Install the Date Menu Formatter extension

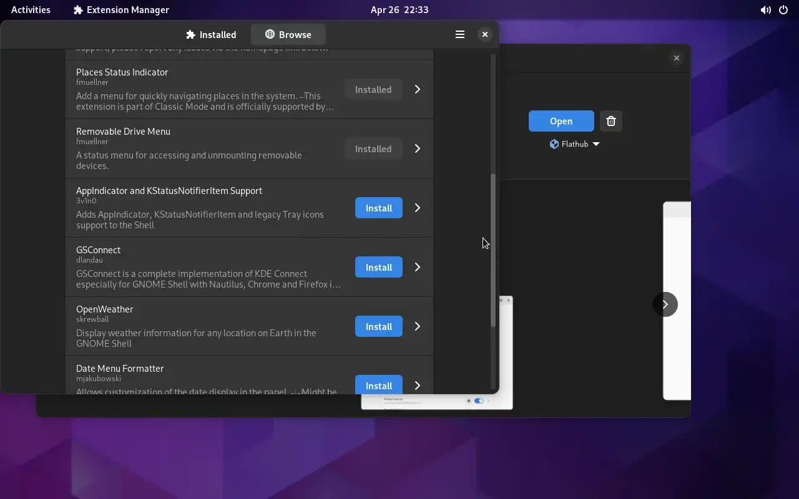click(379, 385)
